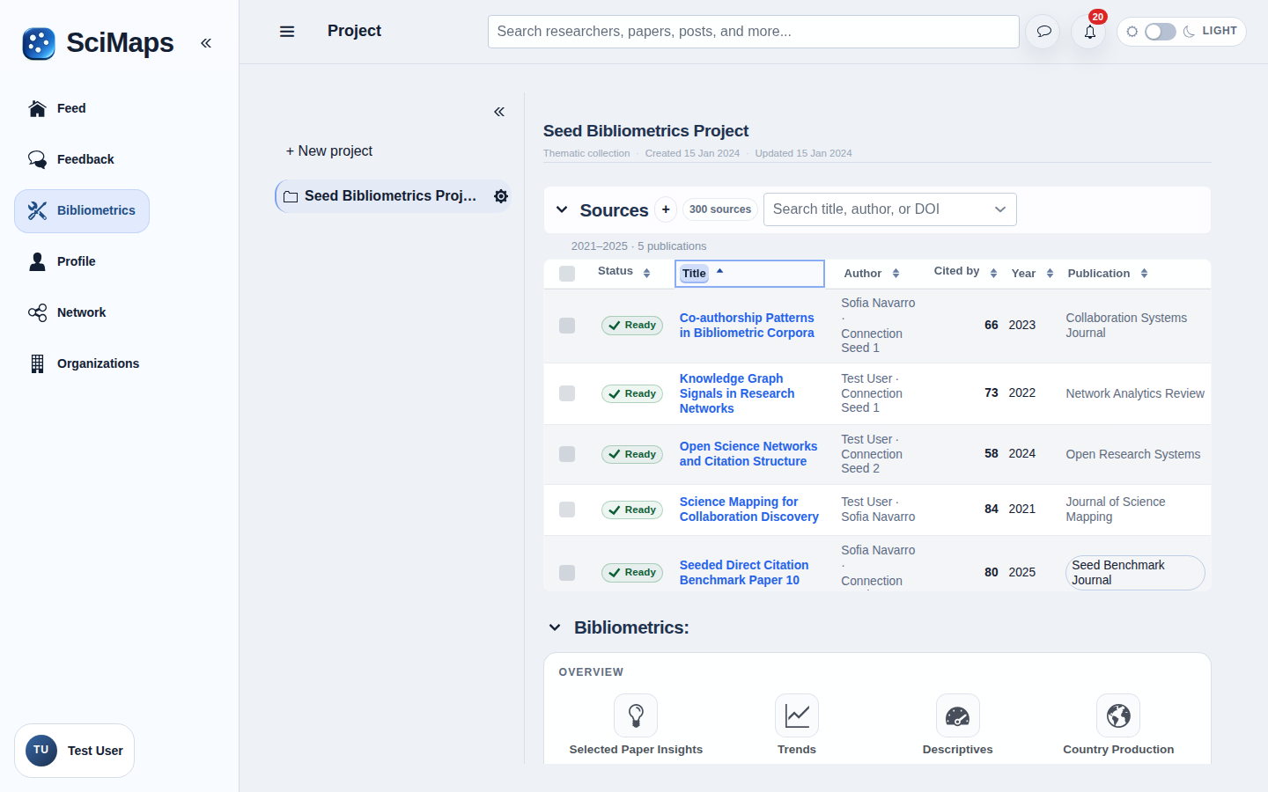Open the chat messages bubble icon
The height and width of the screenshot is (792, 1268).
[x=1043, y=32]
